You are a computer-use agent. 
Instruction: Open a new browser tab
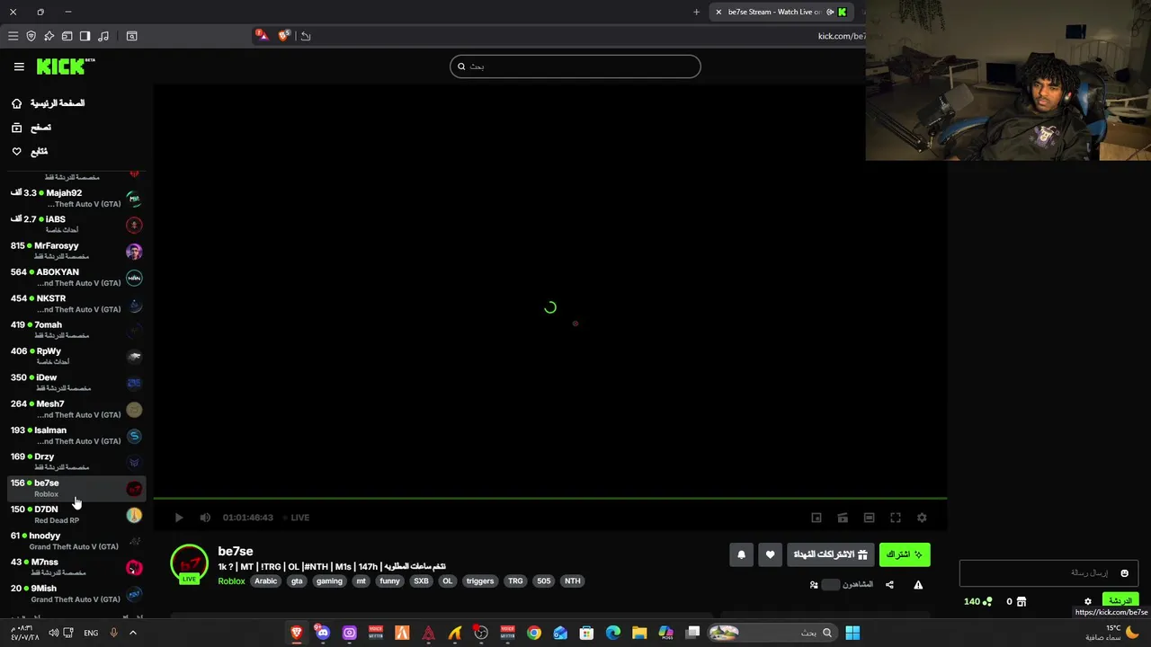tap(696, 12)
